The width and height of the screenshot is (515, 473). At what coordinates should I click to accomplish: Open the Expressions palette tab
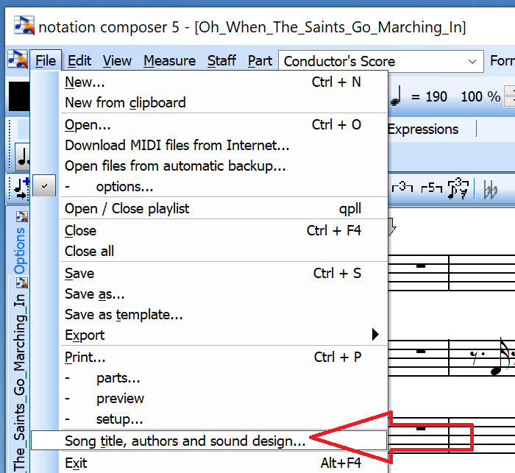(422, 129)
